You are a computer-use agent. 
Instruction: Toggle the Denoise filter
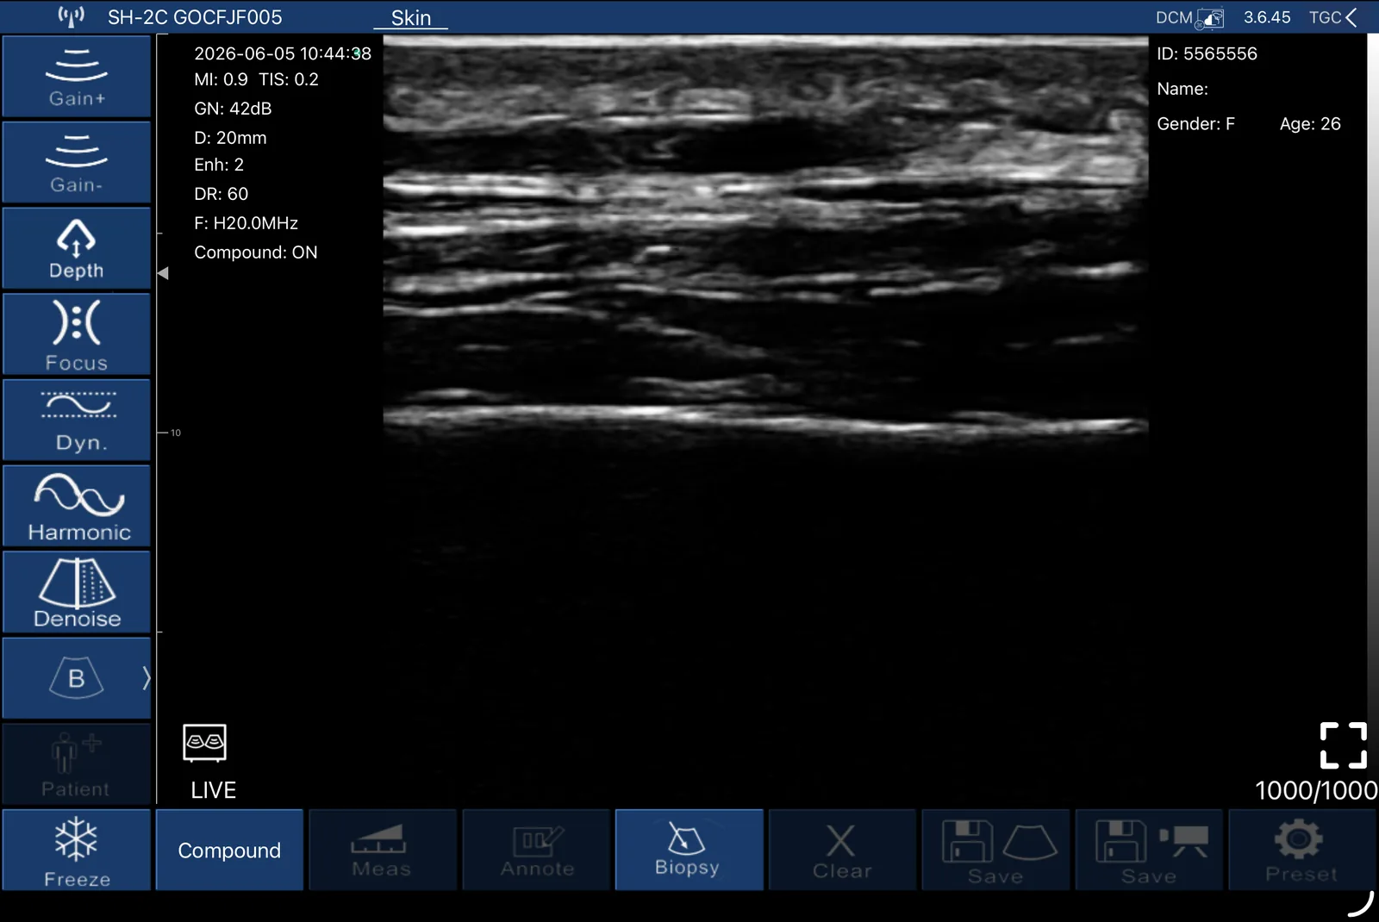(x=77, y=593)
